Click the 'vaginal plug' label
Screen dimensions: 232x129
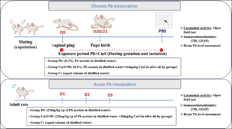(x=63, y=45)
